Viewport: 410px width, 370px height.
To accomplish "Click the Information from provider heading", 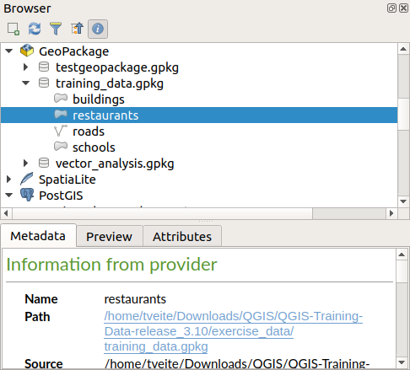I will tap(111, 265).
